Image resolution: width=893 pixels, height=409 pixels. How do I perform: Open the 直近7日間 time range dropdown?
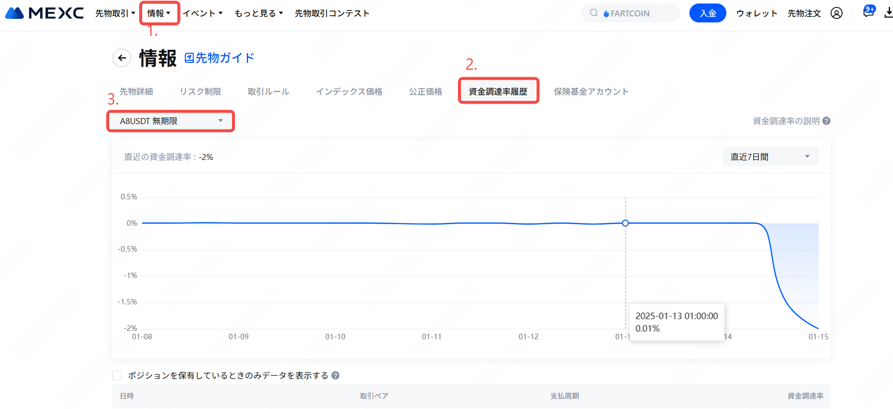(x=770, y=157)
